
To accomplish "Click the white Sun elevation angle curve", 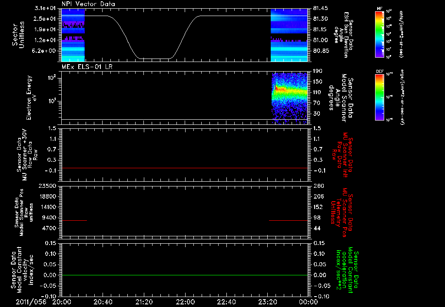I will (184, 37).
